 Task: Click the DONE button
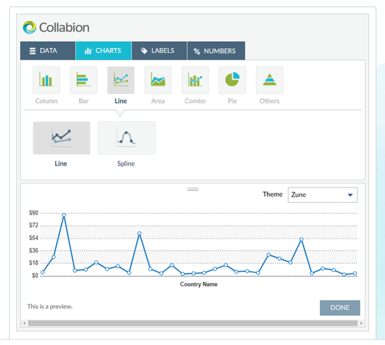click(340, 308)
